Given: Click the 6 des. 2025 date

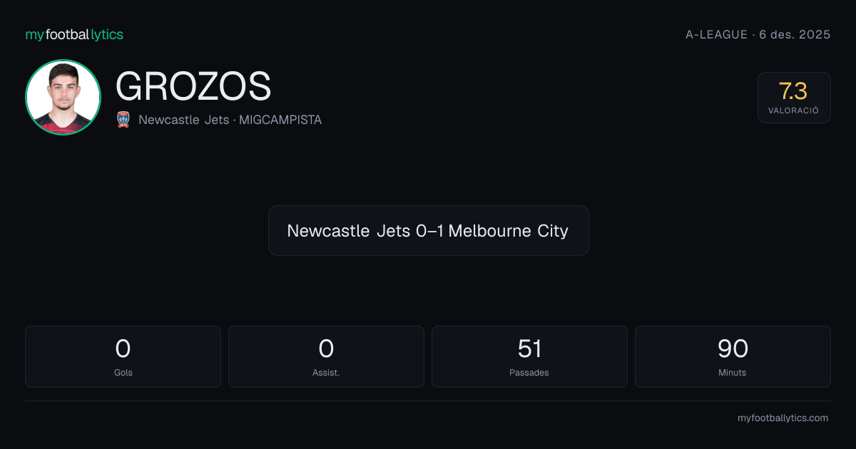Looking at the screenshot, I should click(x=795, y=34).
